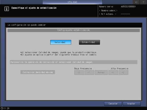Set frequency level to Normal
Image resolution: width=147 pixels, height=110 pixels.
point(101,73)
